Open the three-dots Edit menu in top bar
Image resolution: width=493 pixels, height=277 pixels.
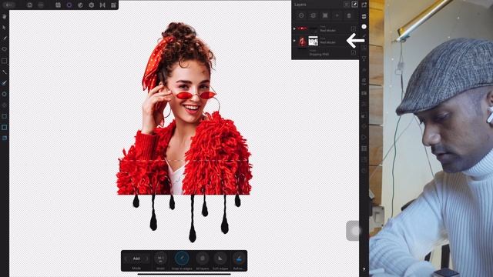41,5
